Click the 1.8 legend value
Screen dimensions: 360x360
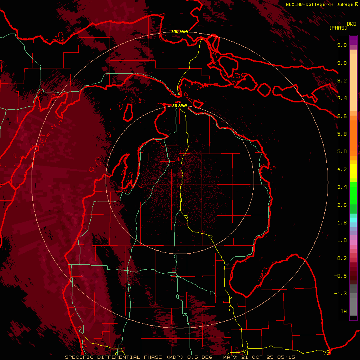[x=342, y=223]
